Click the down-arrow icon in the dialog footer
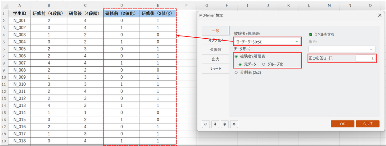Viewport: 386px width, 146px height. pyautogui.click(x=215, y=124)
